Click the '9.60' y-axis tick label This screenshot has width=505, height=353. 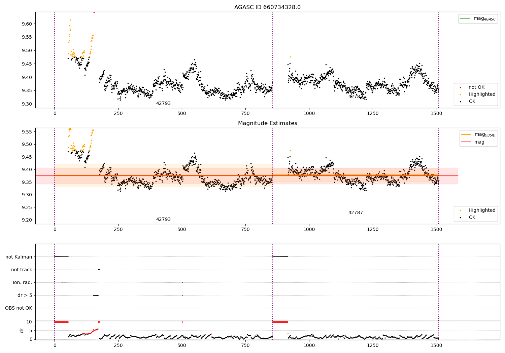27,24
